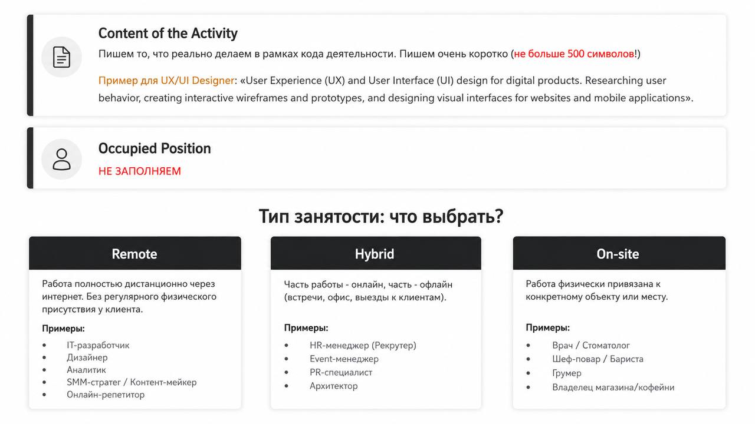Click IT-разработчик in the Remote list
The width and height of the screenshot is (755, 424).
pos(98,345)
